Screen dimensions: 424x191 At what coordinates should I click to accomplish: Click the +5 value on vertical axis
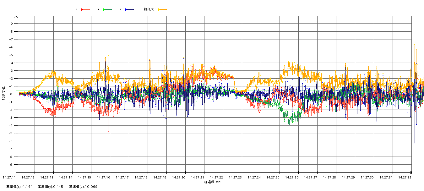(11, 55)
